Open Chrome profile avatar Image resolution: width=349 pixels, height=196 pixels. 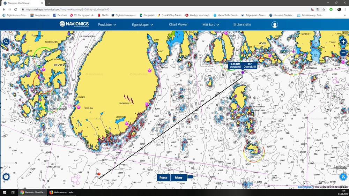pos(339,9)
